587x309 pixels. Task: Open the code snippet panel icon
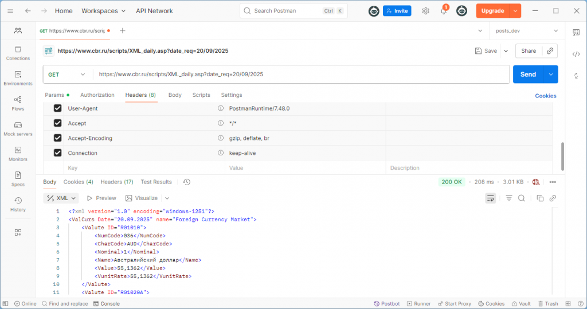tap(576, 54)
